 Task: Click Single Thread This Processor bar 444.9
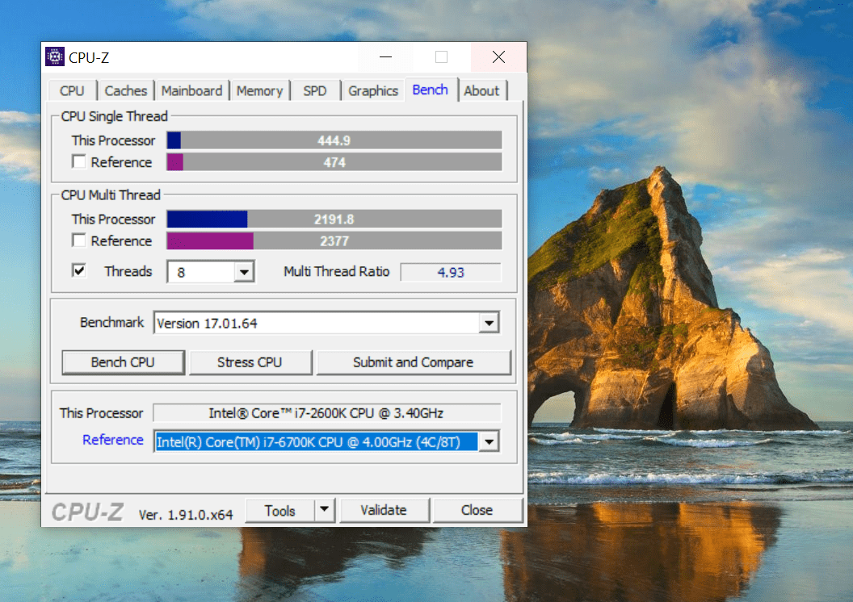(334, 140)
